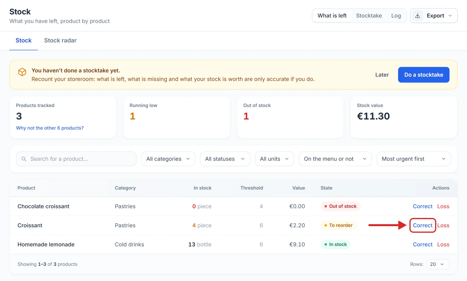Open the Export dropdown chevron
The height and width of the screenshot is (281, 467).
pyautogui.click(x=450, y=16)
